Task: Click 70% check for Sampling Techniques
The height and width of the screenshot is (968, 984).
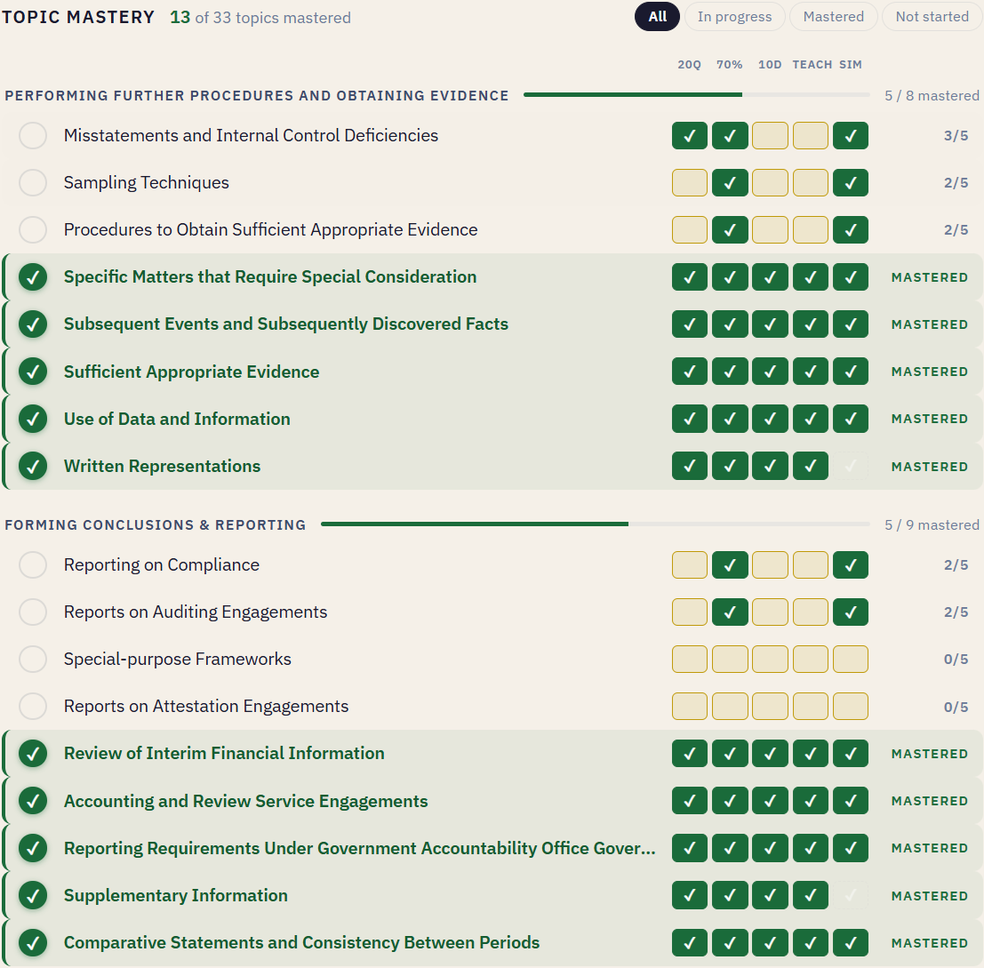Action: point(730,182)
